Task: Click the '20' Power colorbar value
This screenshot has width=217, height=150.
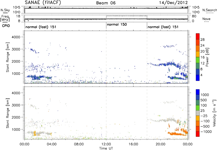Action: [202, 51]
